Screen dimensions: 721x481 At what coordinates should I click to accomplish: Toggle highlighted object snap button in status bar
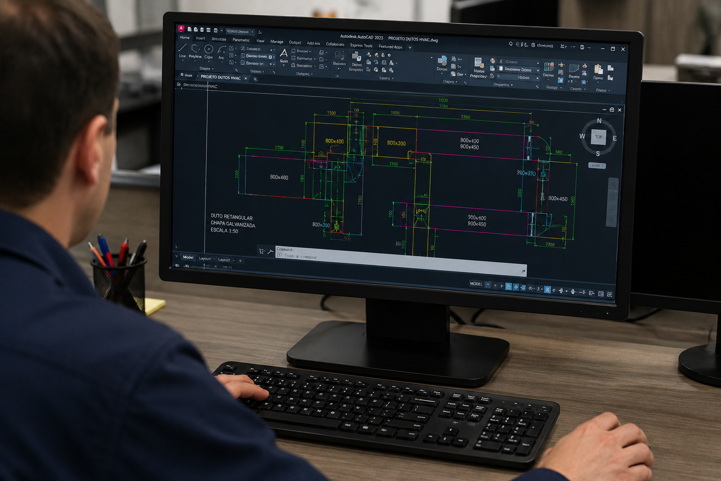click(547, 289)
